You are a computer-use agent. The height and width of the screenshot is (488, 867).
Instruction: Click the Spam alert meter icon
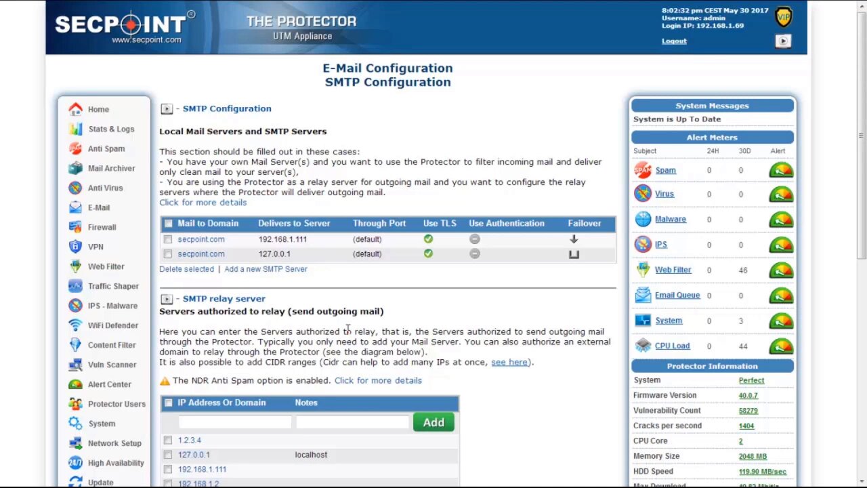click(x=643, y=170)
